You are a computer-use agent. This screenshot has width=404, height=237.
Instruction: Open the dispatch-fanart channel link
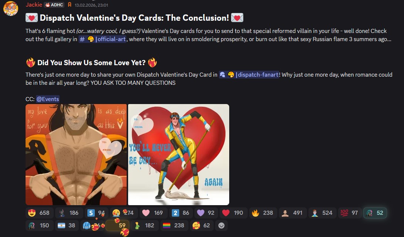coord(249,75)
